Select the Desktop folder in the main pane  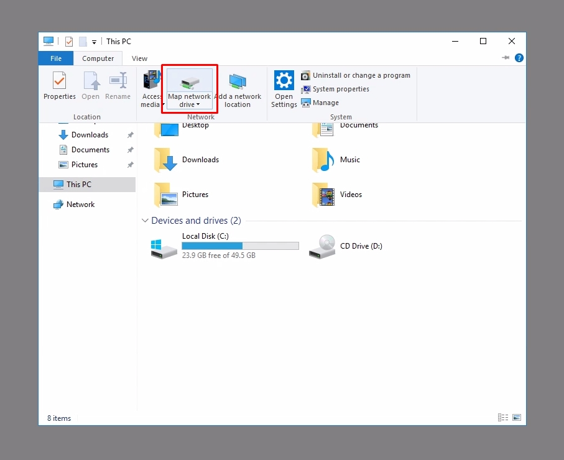pos(182,129)
